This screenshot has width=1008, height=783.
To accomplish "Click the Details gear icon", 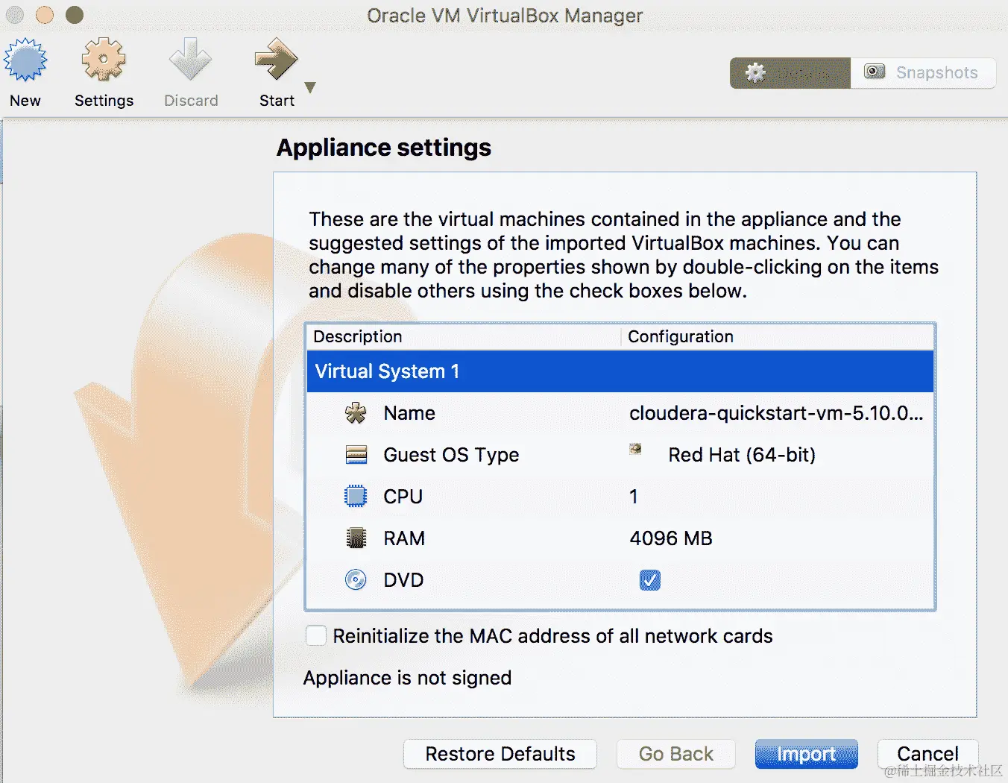I will click(x=755, y=73).
